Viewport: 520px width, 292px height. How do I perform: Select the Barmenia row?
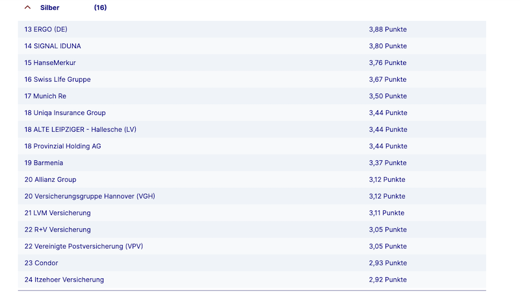point(44,163)
